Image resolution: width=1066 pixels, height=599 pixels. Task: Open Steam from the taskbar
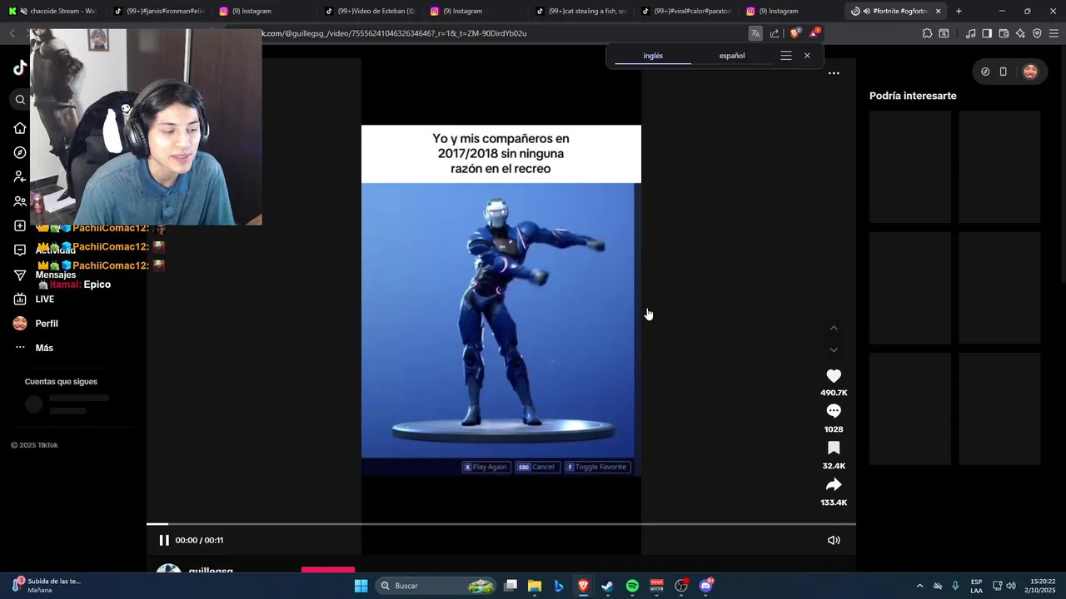point(607,586)
